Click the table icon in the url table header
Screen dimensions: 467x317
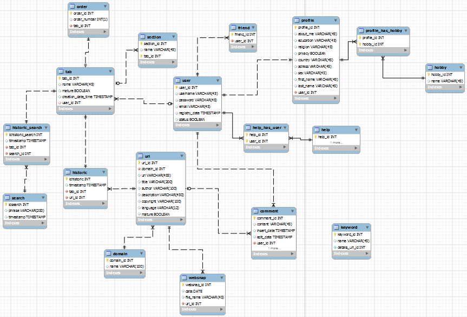click(x=141, y=156)
